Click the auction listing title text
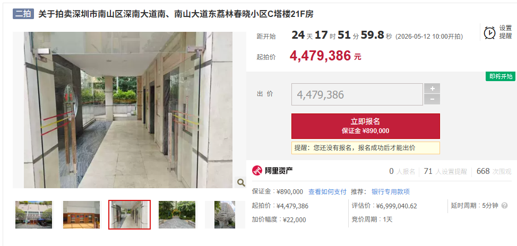Screen dimensions: 517x246 click(x=176, y=14)
